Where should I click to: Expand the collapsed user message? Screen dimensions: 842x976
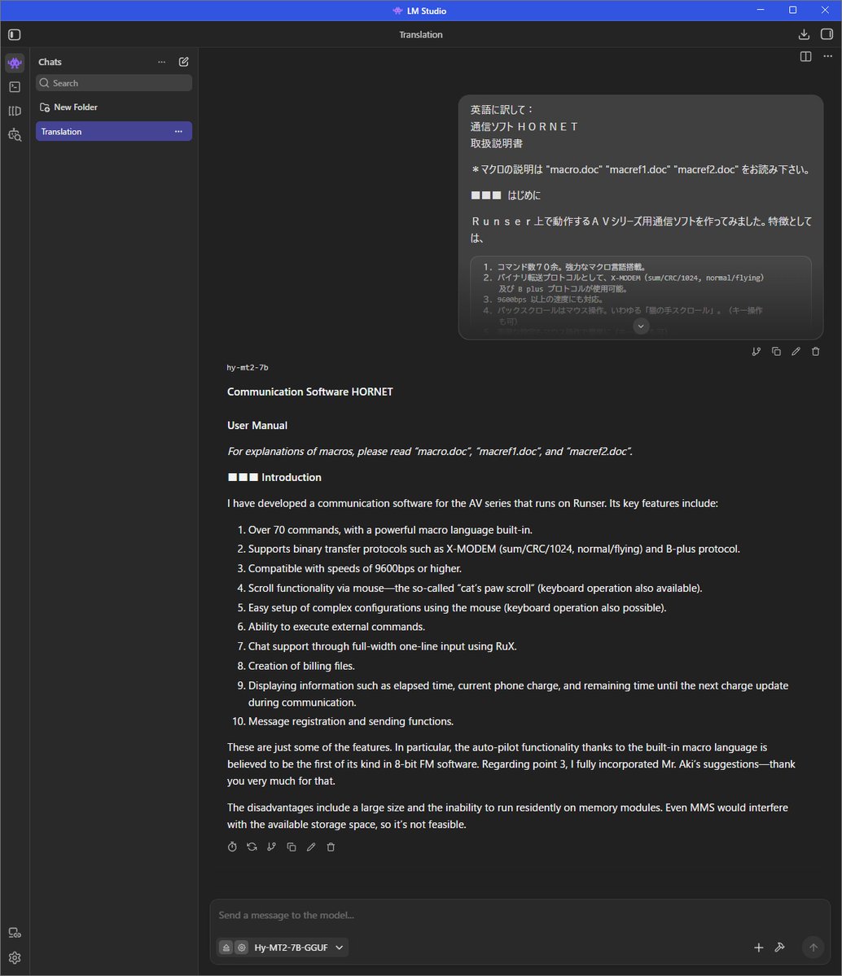(641, 326)
